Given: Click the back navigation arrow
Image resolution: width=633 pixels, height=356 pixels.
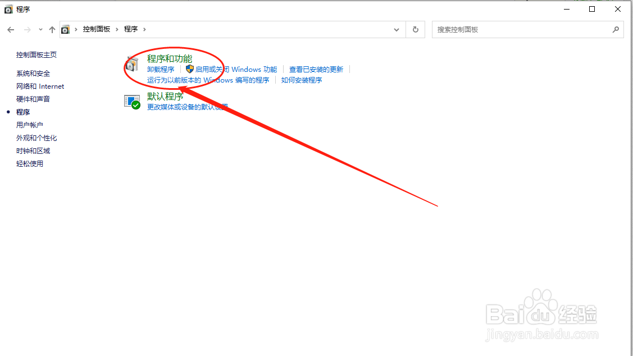Looking at the screenshot, I should (x=11, y=29).
